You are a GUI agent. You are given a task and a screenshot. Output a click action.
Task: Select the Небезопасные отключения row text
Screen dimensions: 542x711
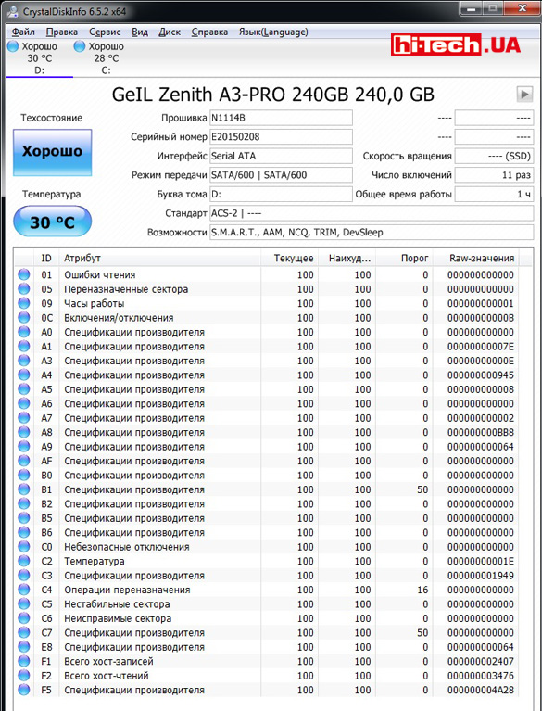tap(127, 547)
